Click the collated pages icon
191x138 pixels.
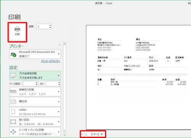13,91
